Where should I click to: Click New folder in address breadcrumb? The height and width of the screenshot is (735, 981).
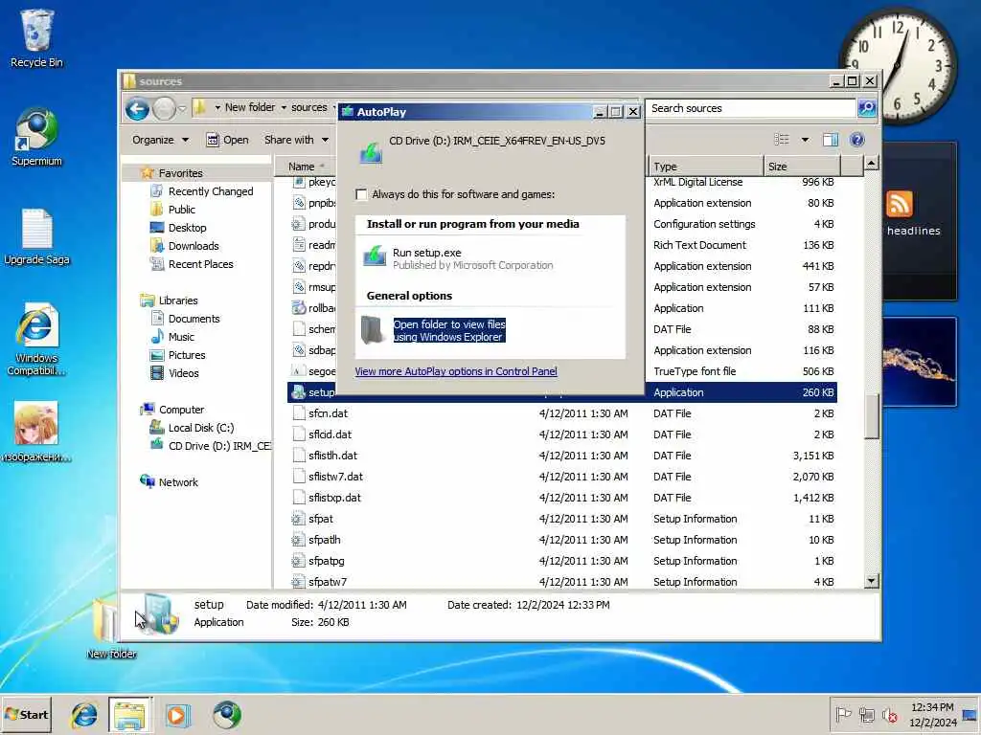(x=250, y=107)
